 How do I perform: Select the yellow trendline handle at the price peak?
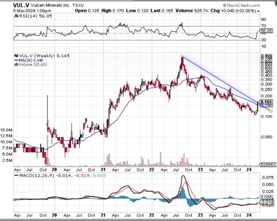pyautogui.click(x=182, y=56)
